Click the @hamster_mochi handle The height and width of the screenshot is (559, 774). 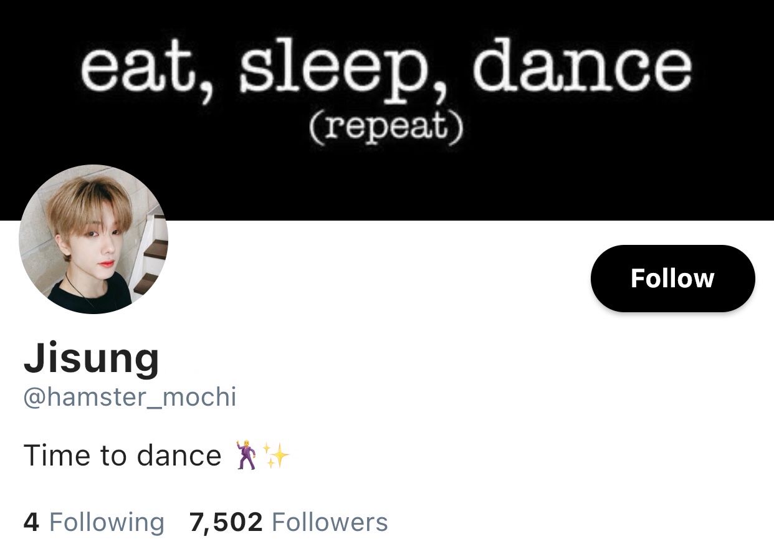tap(130, 397)
